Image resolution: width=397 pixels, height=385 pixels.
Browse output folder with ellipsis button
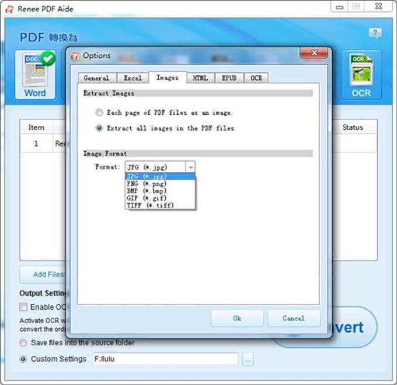(x=248, y=359)
